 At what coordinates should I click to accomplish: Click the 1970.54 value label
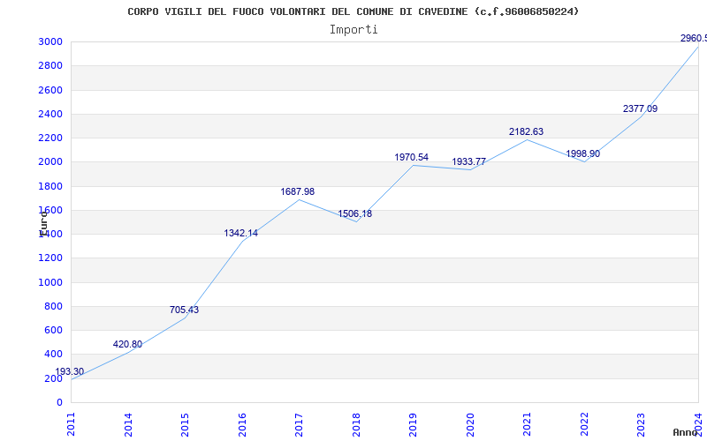(411, 157)
